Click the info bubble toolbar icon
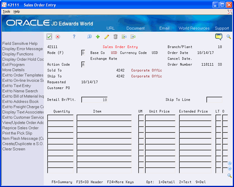234x187 pixels. (x=90, y=37)
